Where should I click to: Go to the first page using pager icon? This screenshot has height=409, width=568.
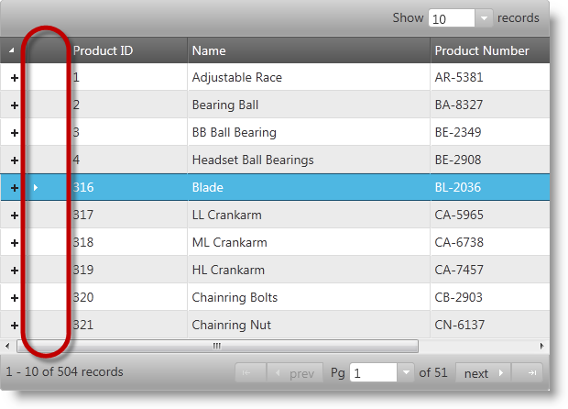click(248, 373)
